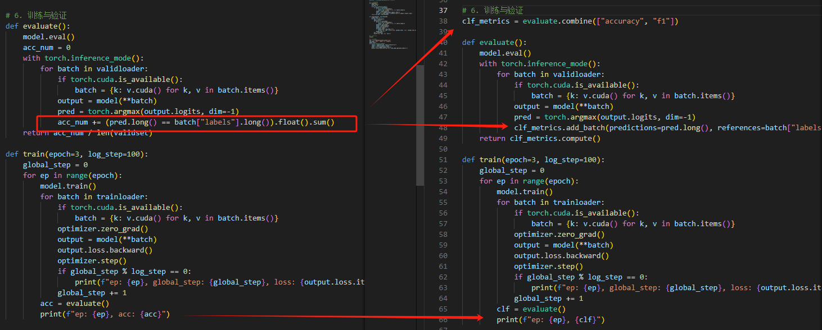
Task: Select the 'acc_num += (pred.long()' line
Action: (x=196, y=122)
